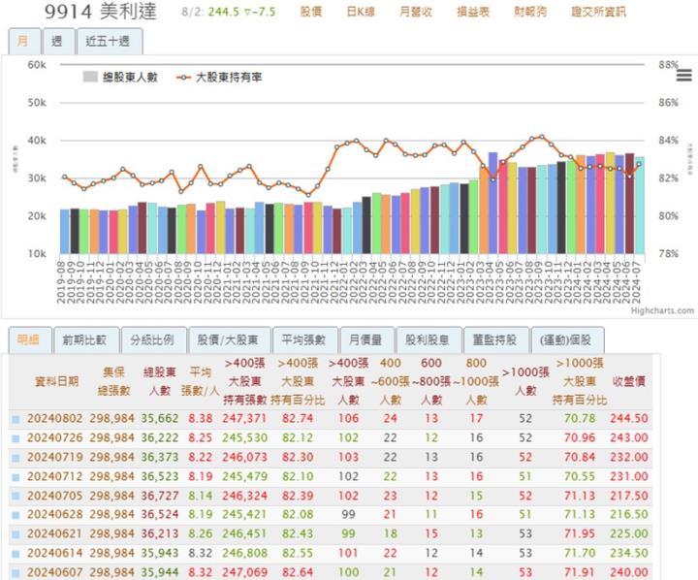Open the 財報狗 link
Image resolution: width=698 pixels, height=580 pixels.
(530, 12)
